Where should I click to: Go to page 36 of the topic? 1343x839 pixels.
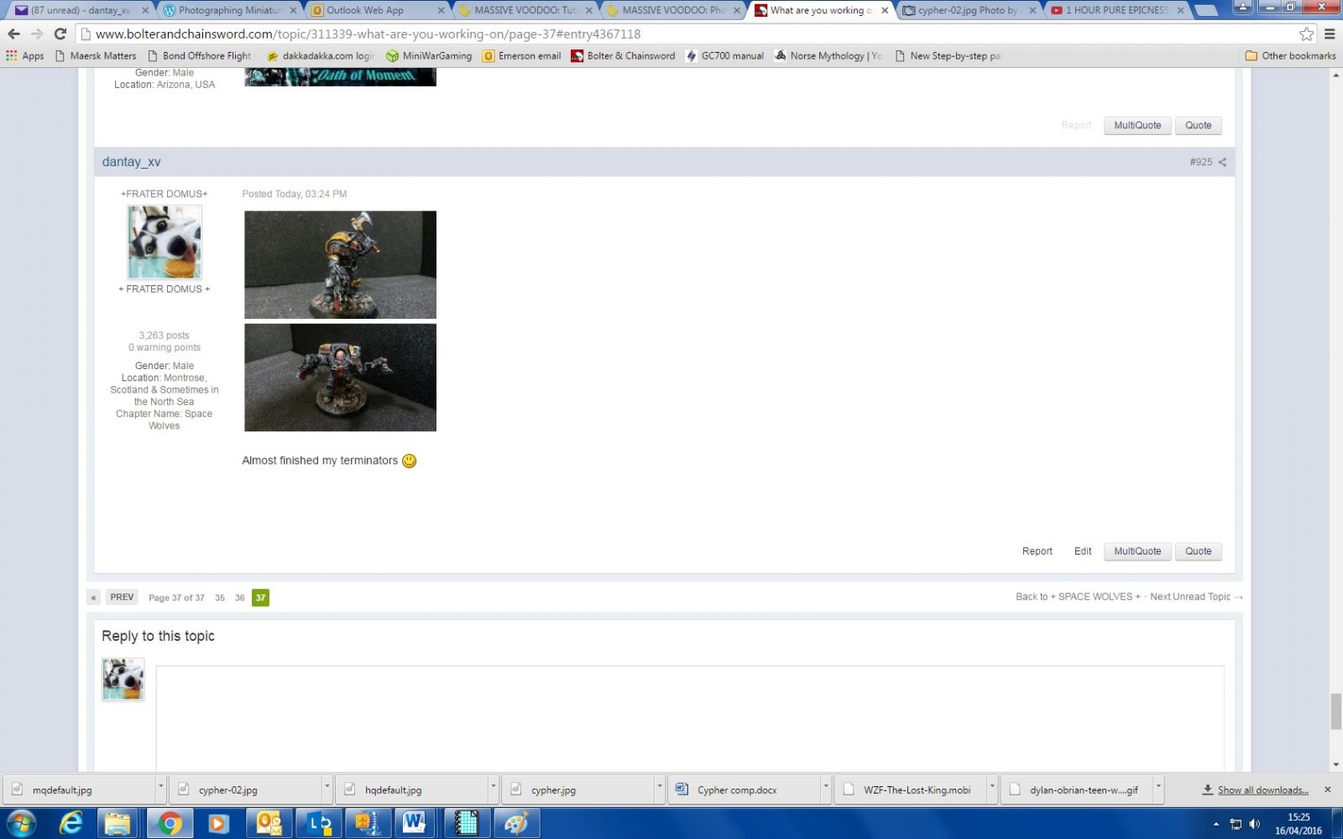[240, 597]
